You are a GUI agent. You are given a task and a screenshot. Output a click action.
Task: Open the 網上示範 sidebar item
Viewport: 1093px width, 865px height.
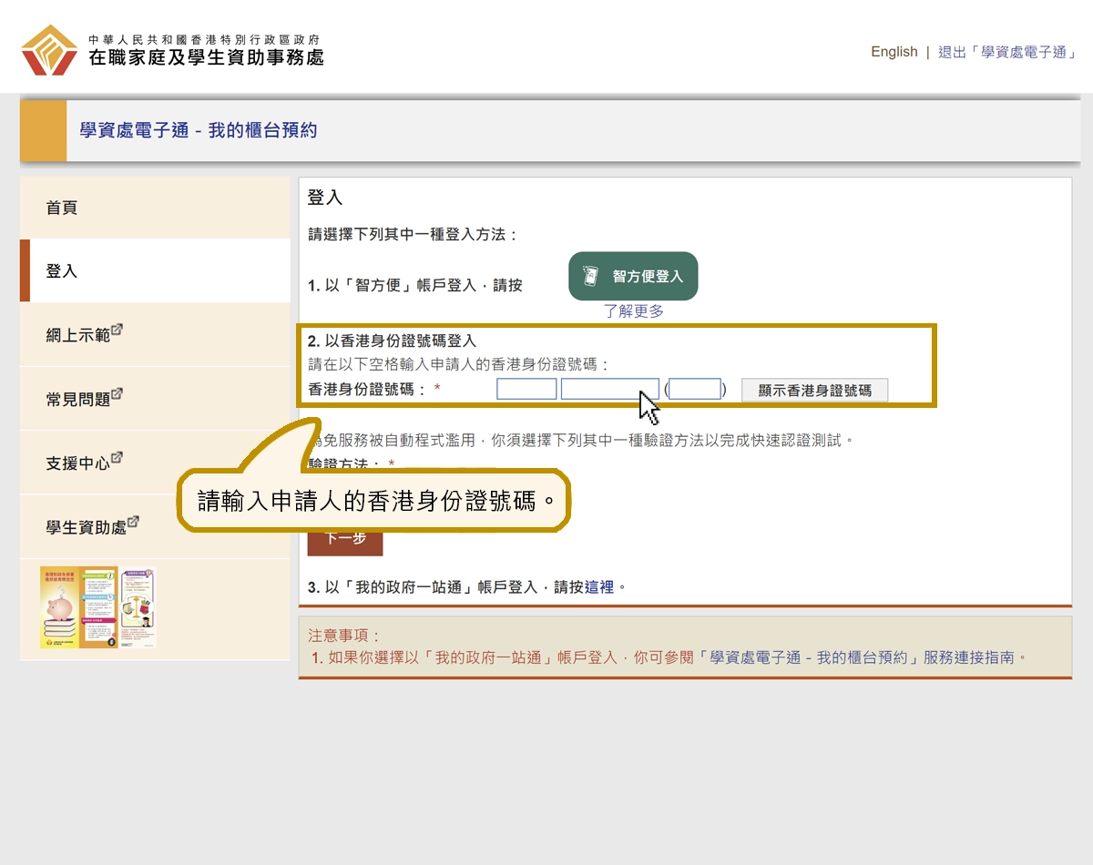pos(78,335)
